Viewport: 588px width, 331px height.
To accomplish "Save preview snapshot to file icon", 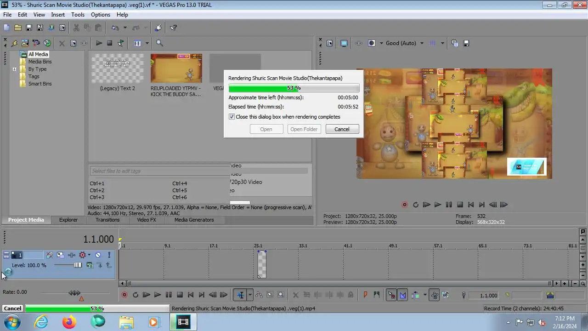I will point(466,43).
